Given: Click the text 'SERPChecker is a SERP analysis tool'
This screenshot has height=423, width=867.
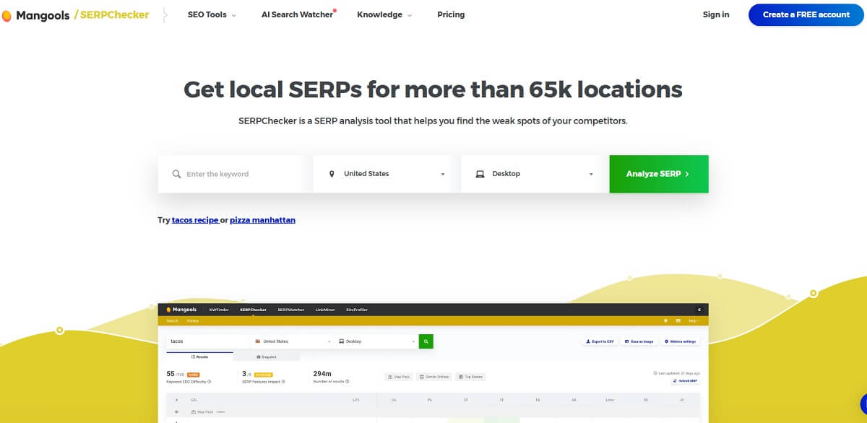Looking at the screenshot, I should click(319, 121).
